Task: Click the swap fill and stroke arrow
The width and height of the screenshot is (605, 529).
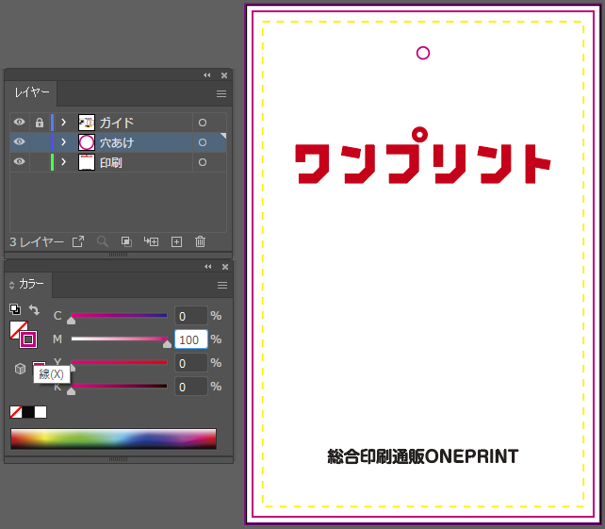Action: (x=35, y=309)
